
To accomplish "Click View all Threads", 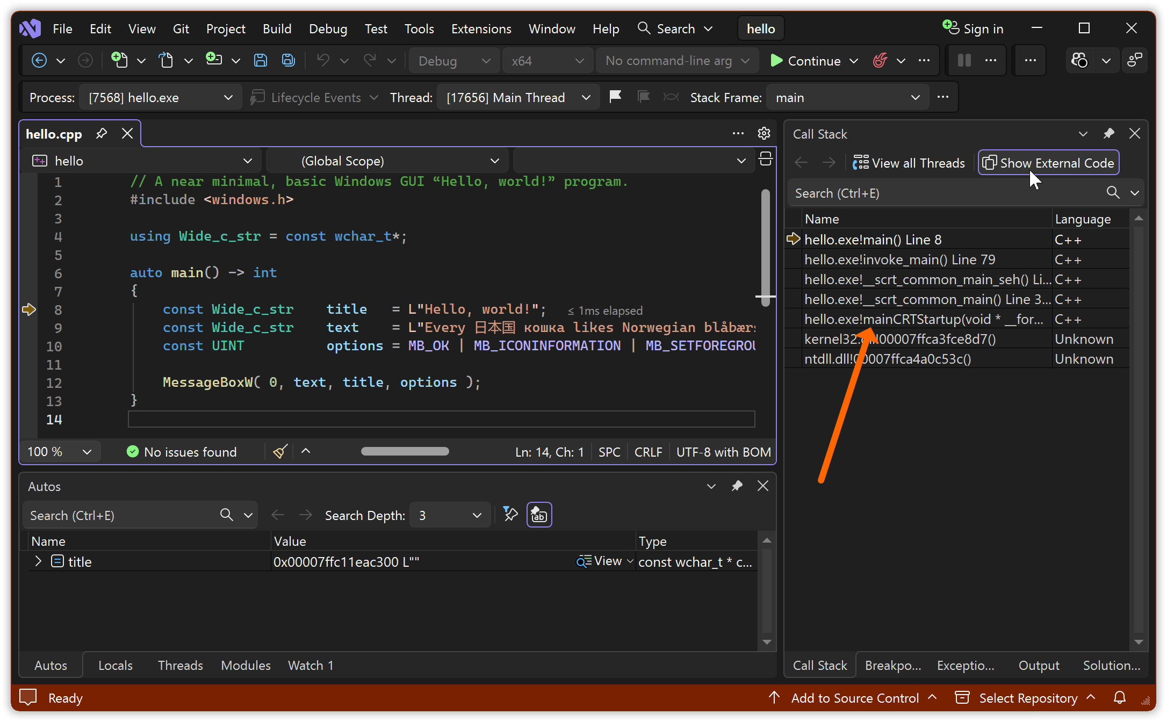I will pyautogui.click(x=909, y=163).
